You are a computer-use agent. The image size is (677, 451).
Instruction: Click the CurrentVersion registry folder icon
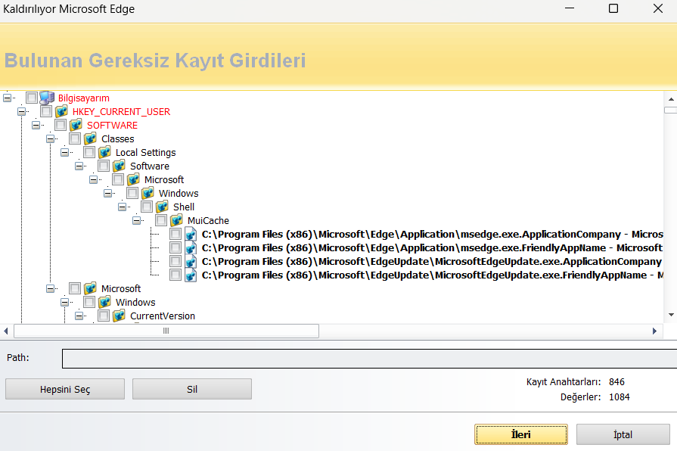119,316
